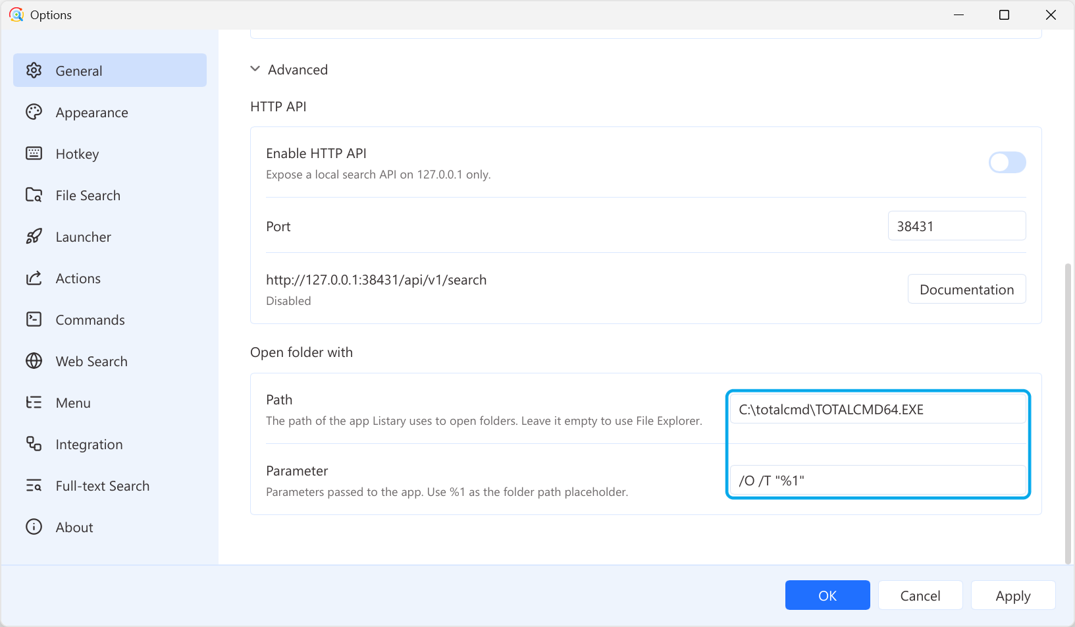This screenshot has height=627, width=1075.
Task: Focus the Parameter input field
Action: tap(878, 480)
